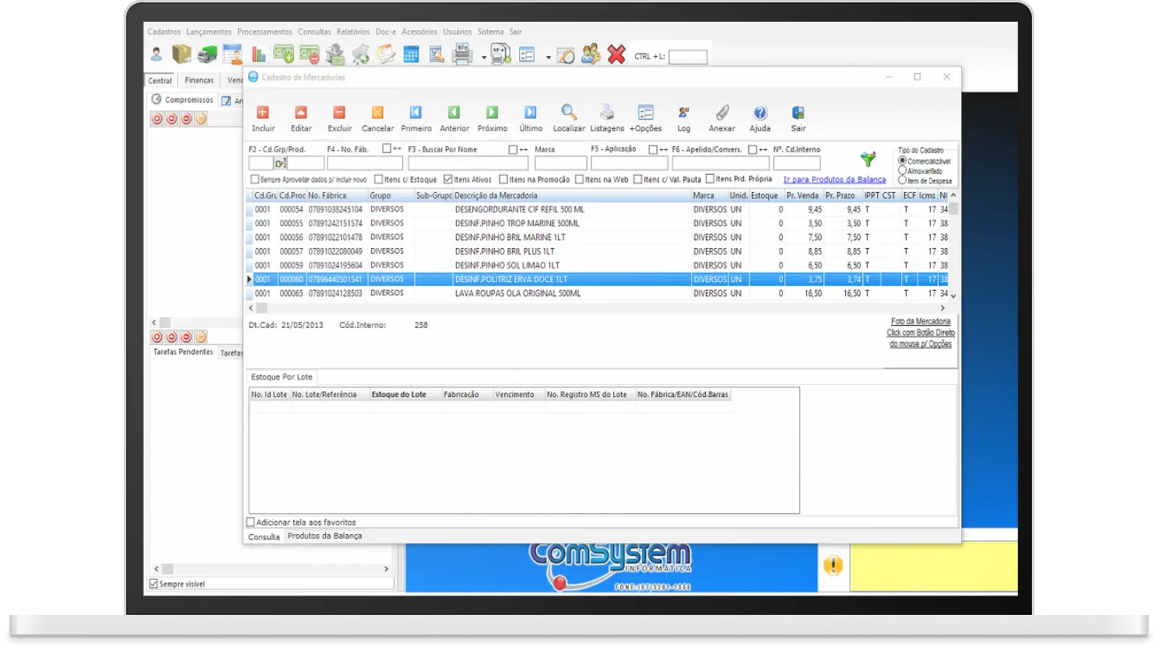The height and width of the screenshot is (646, 1158).
Task: Click the Descrição da Mercadoria column header
Action: [x=572, y=195]
